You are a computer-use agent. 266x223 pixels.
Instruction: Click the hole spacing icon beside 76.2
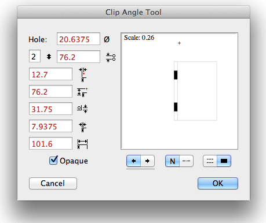[111, 57]
